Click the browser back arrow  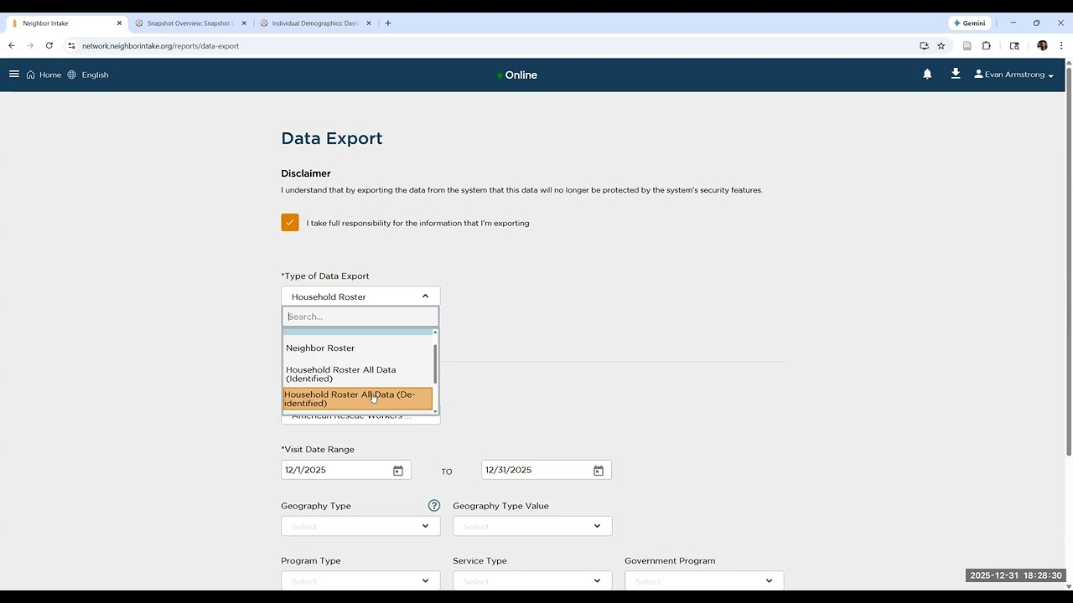pos(12,46)
